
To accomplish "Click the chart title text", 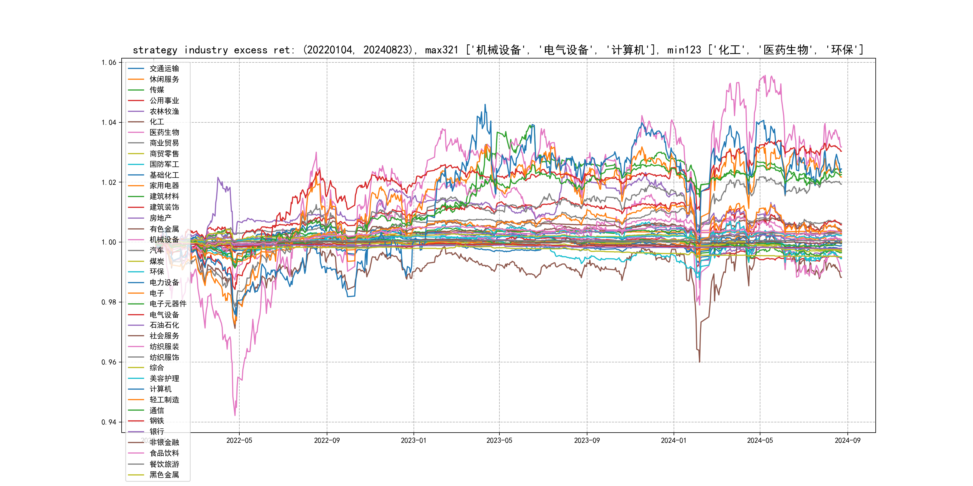I will click(498, 50).
